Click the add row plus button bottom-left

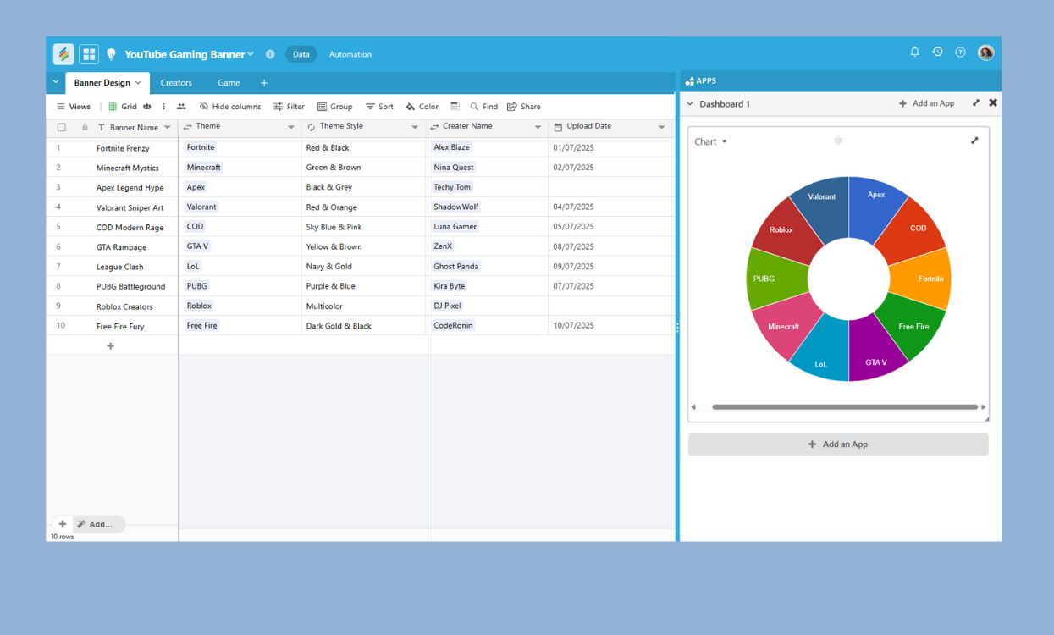[x=63, y=524]
